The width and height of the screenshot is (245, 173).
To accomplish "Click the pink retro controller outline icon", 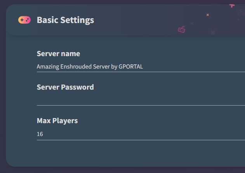I will 182,30.
